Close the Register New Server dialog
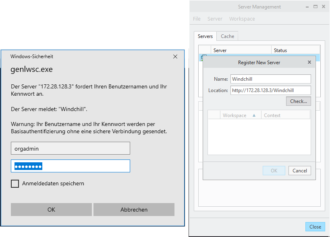Image resolution: width=330 pixels, height=237 pixels. coord(309,62)
